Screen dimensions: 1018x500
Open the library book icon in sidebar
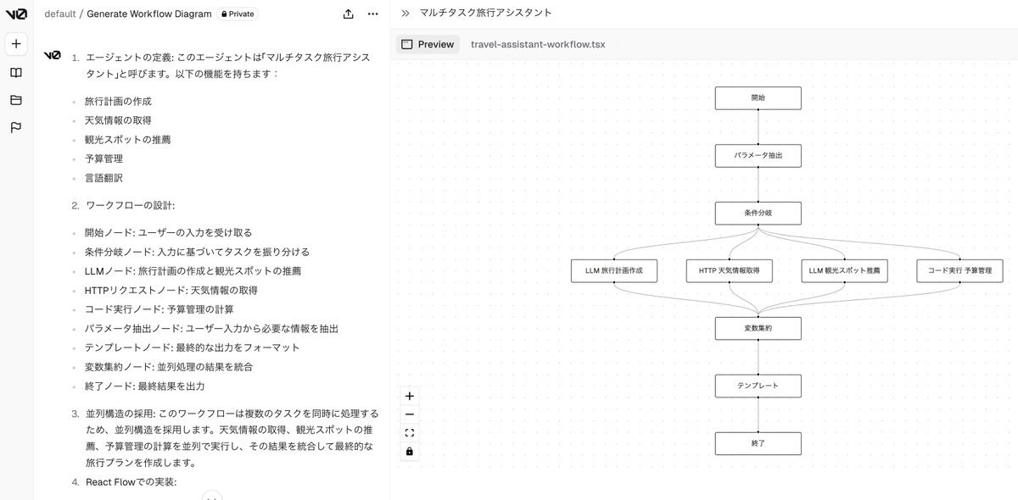(16, 73)
